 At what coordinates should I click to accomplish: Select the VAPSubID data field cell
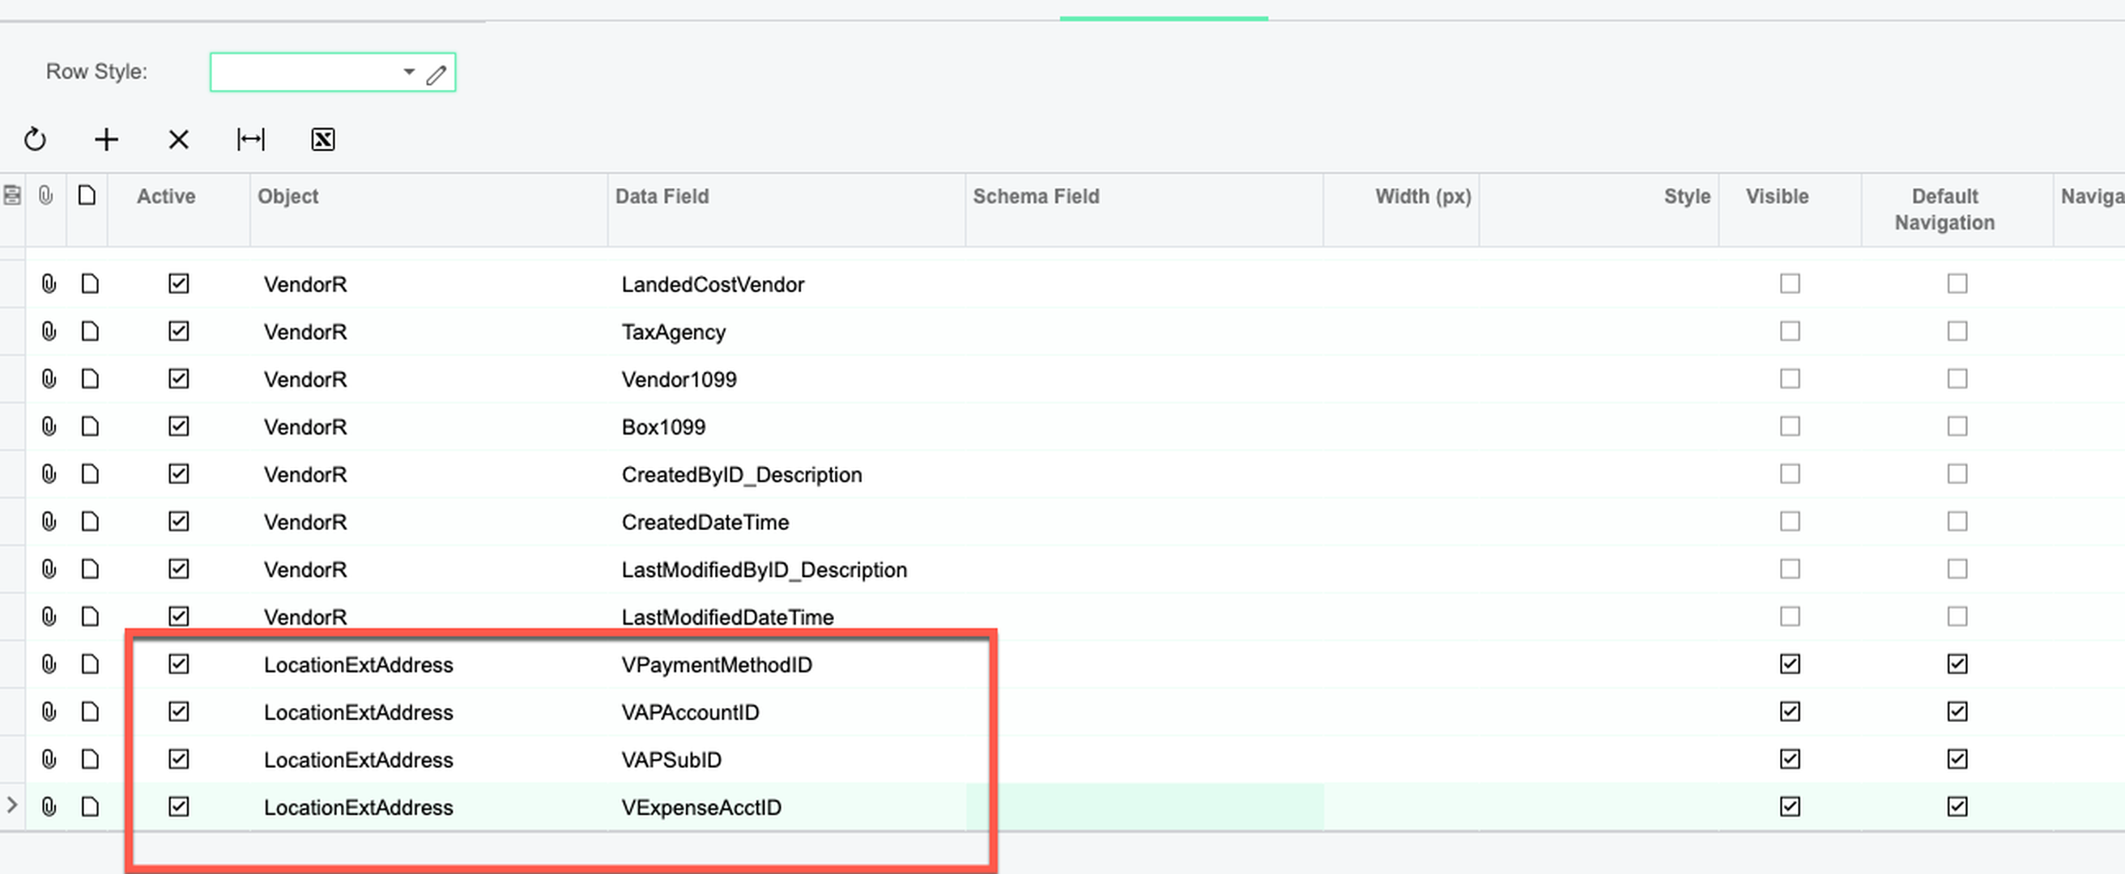click(786, 759)
